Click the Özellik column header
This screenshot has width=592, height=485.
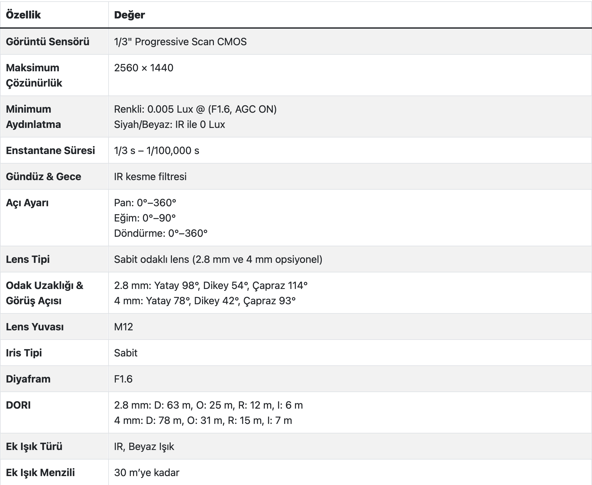pos(24,15)
